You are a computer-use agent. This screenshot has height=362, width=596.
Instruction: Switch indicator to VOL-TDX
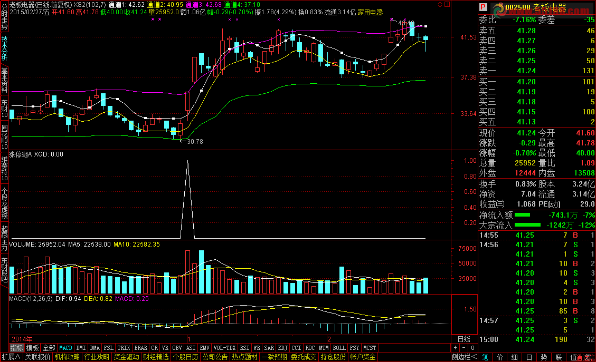tap(225, 348)
